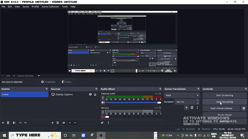Open Windows Start menu
Image resolution: width=248 pixels, height=139 pixels.
pos(4,135)
